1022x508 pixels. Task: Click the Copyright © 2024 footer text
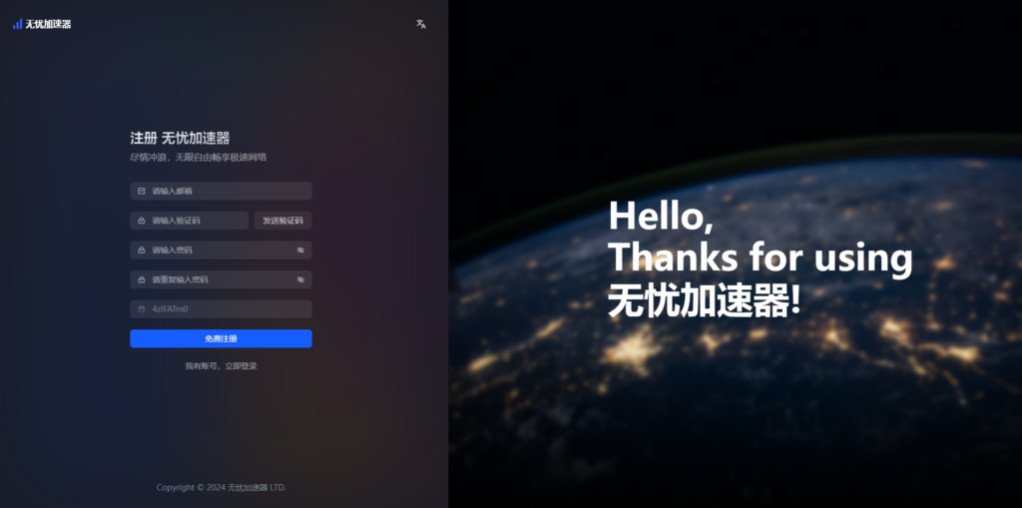click(x=221, y=487)
